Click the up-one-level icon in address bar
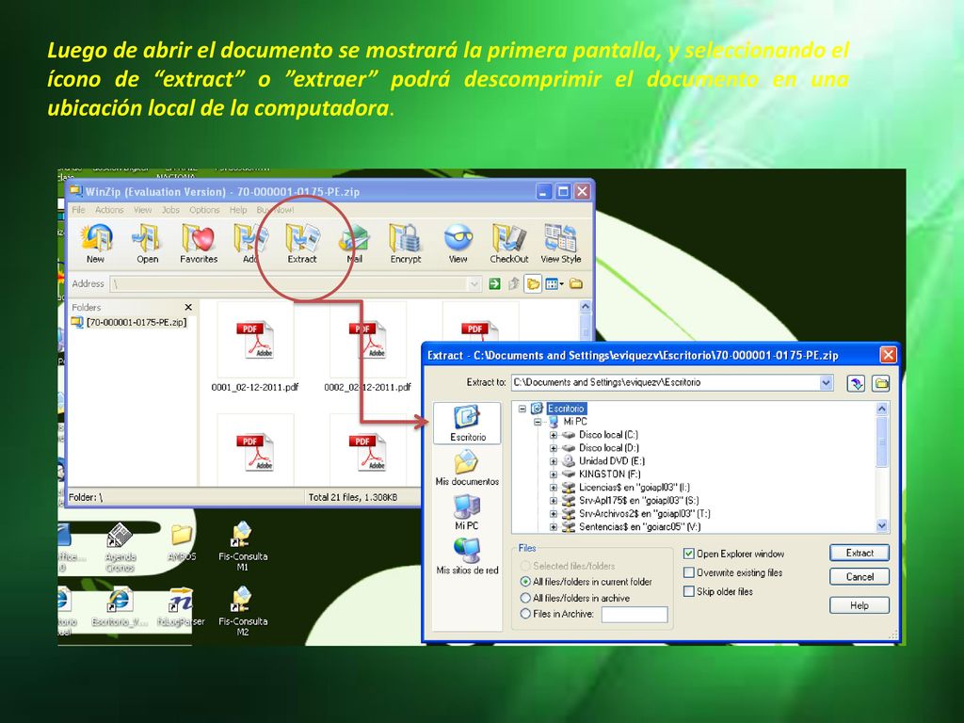 point(513,283)
